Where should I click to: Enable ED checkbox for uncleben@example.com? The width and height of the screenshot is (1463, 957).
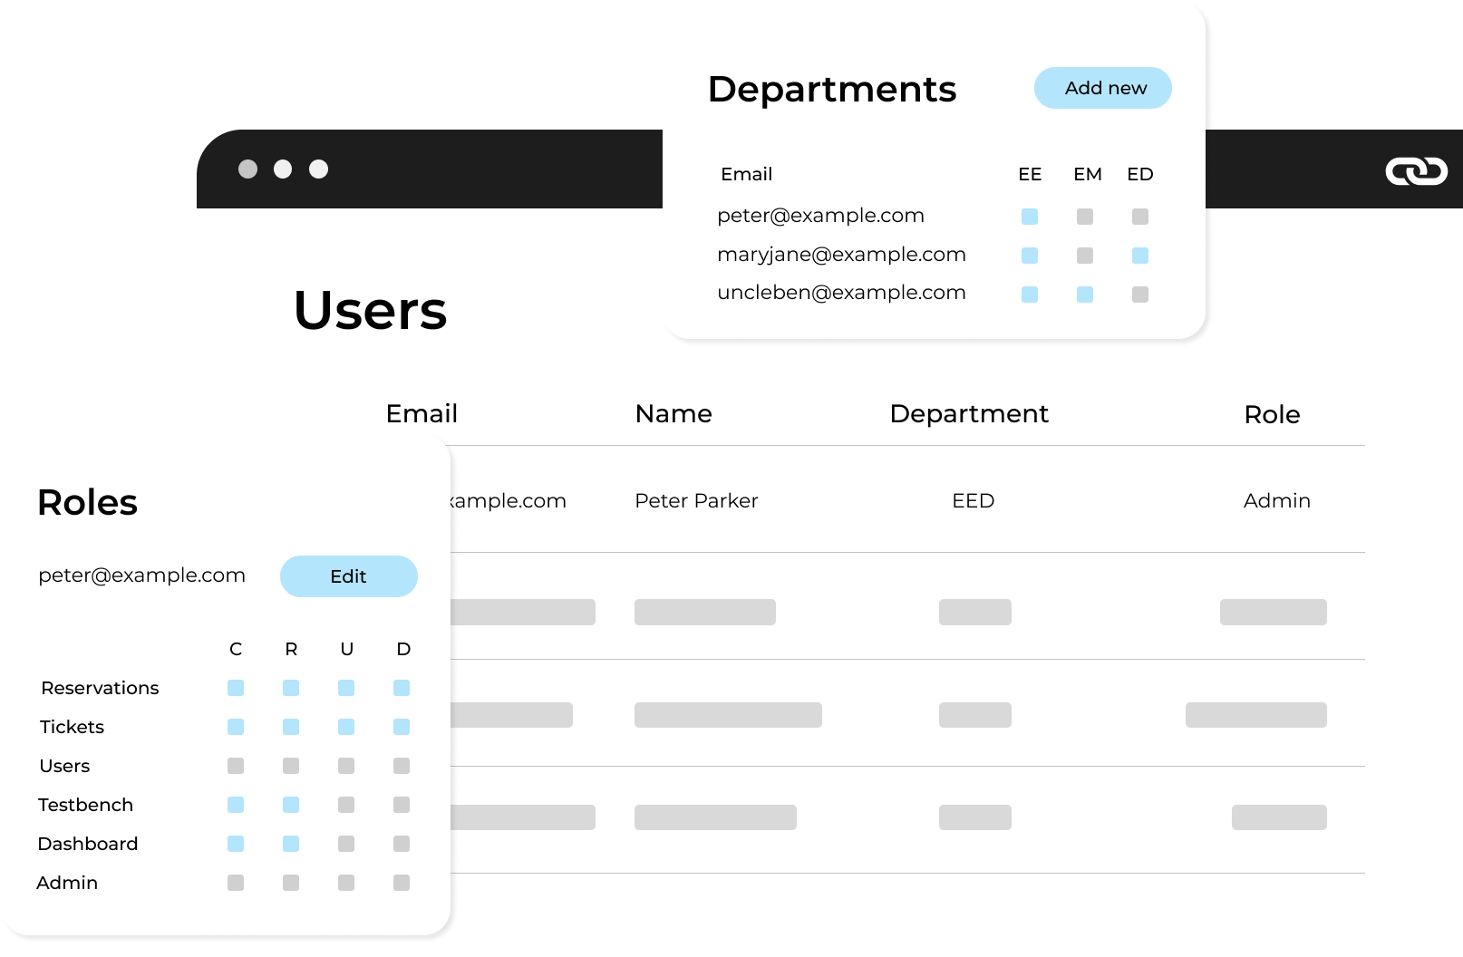coord(1140,295)
